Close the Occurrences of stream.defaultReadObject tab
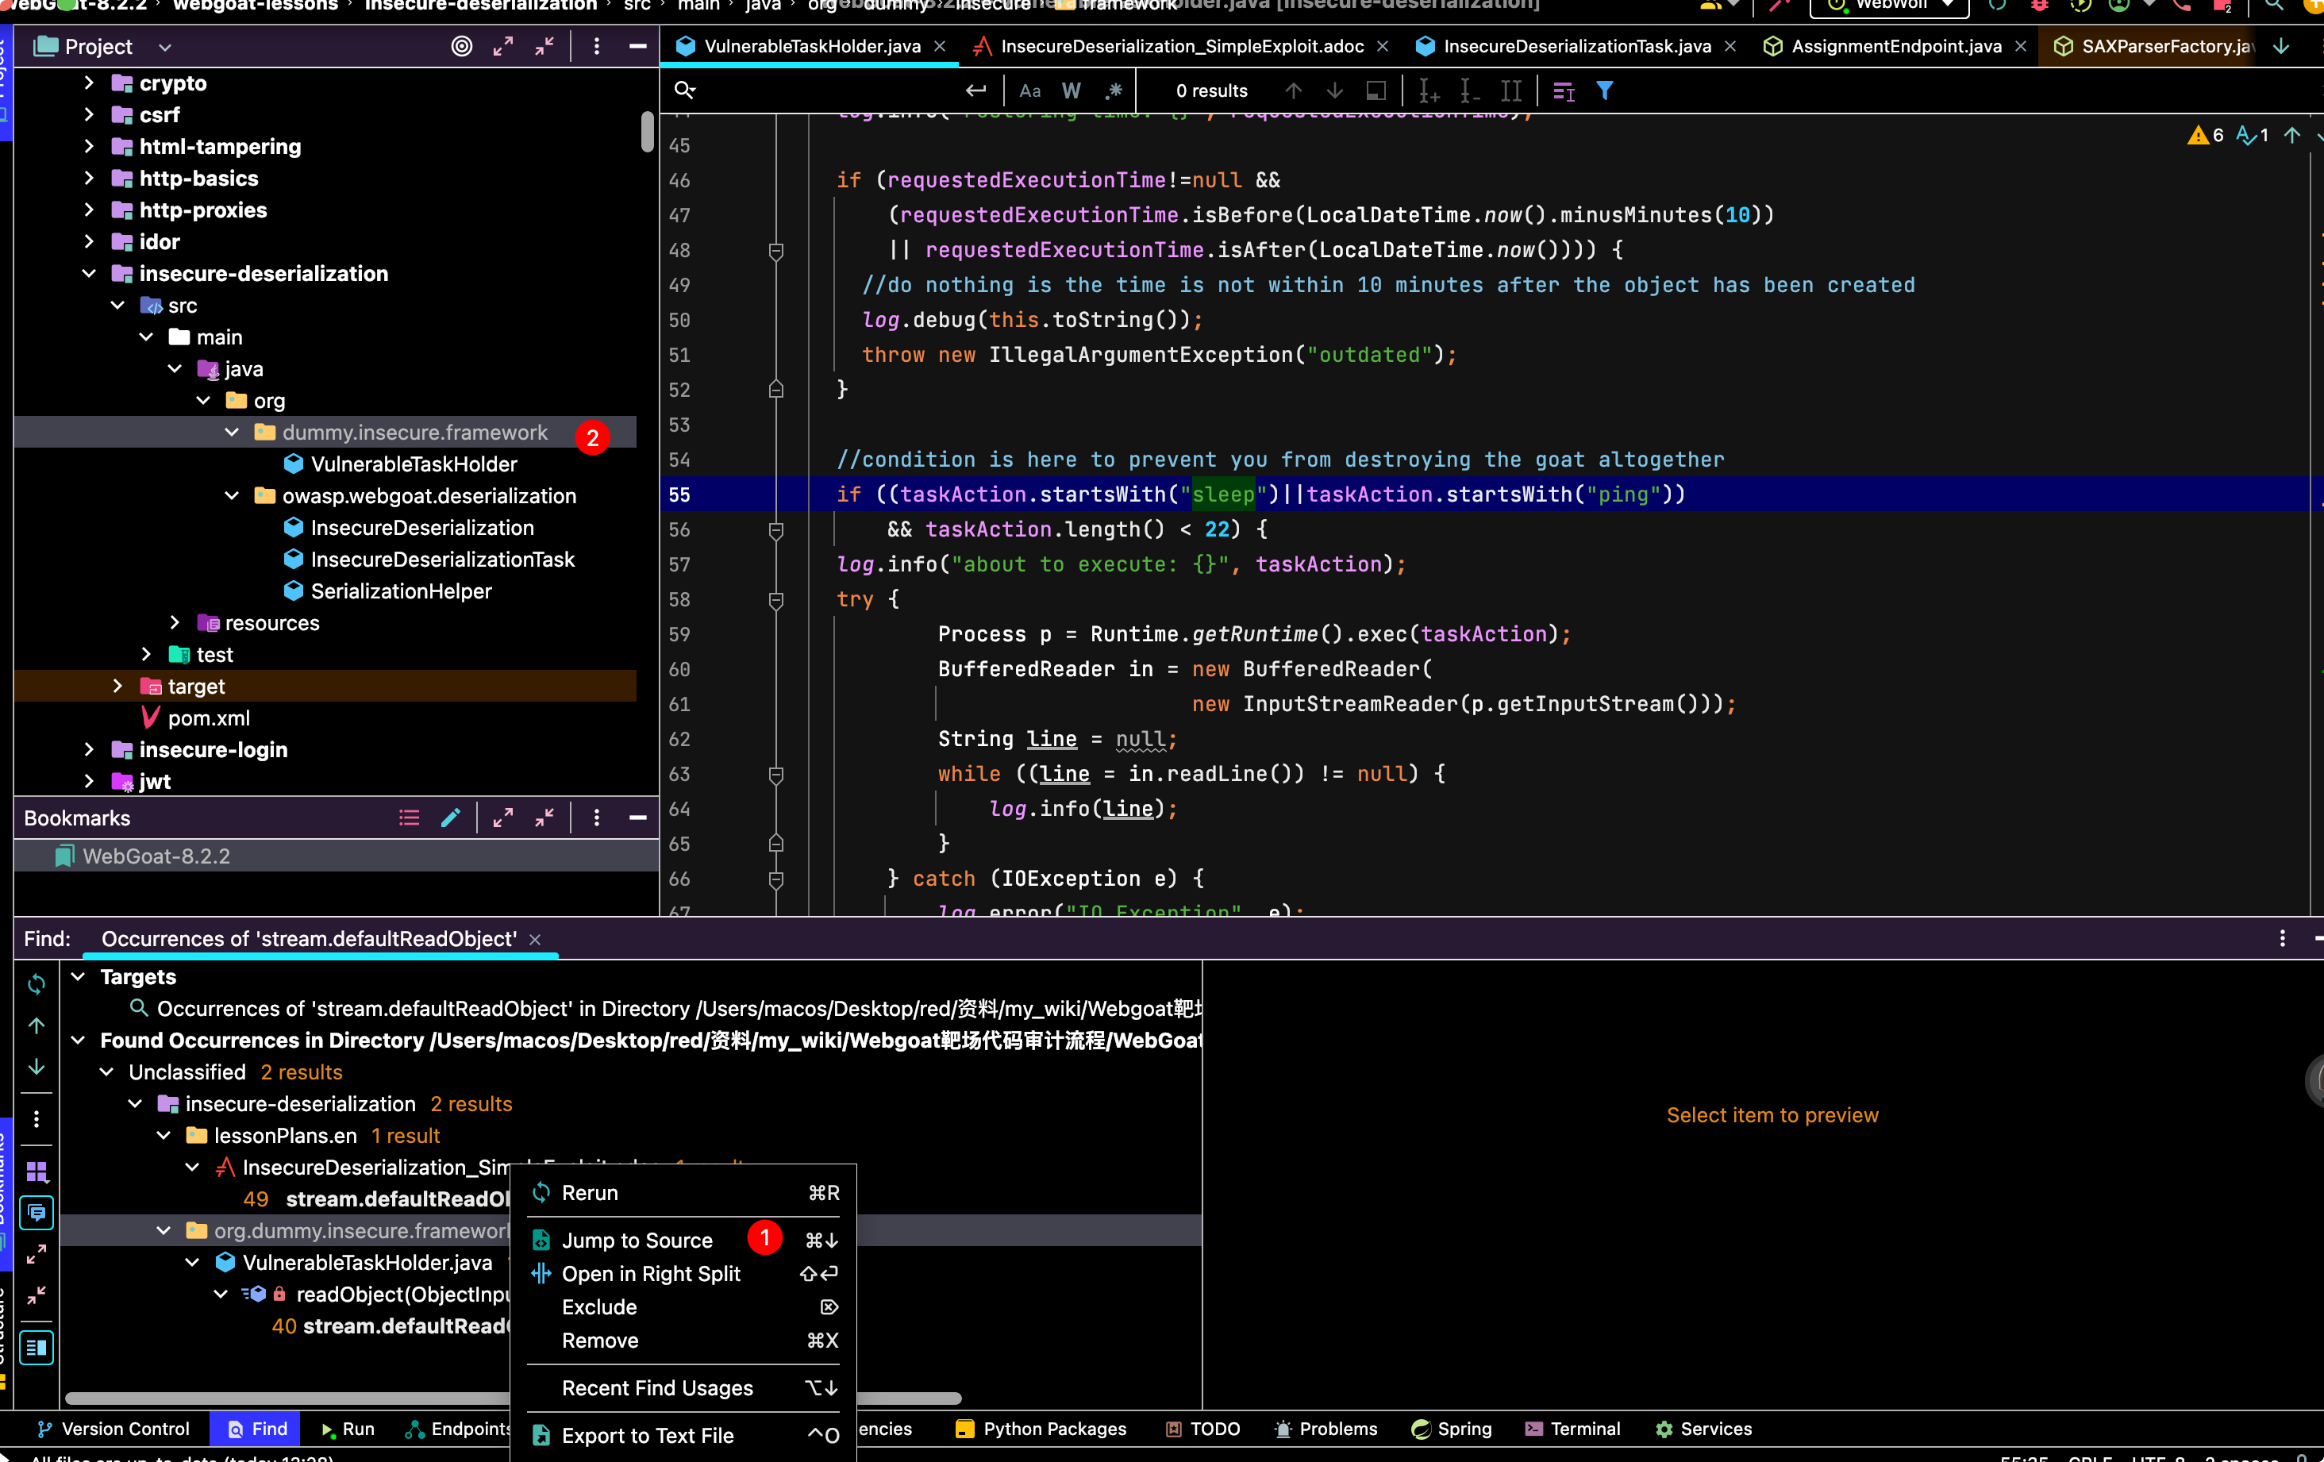 (535, 939)
